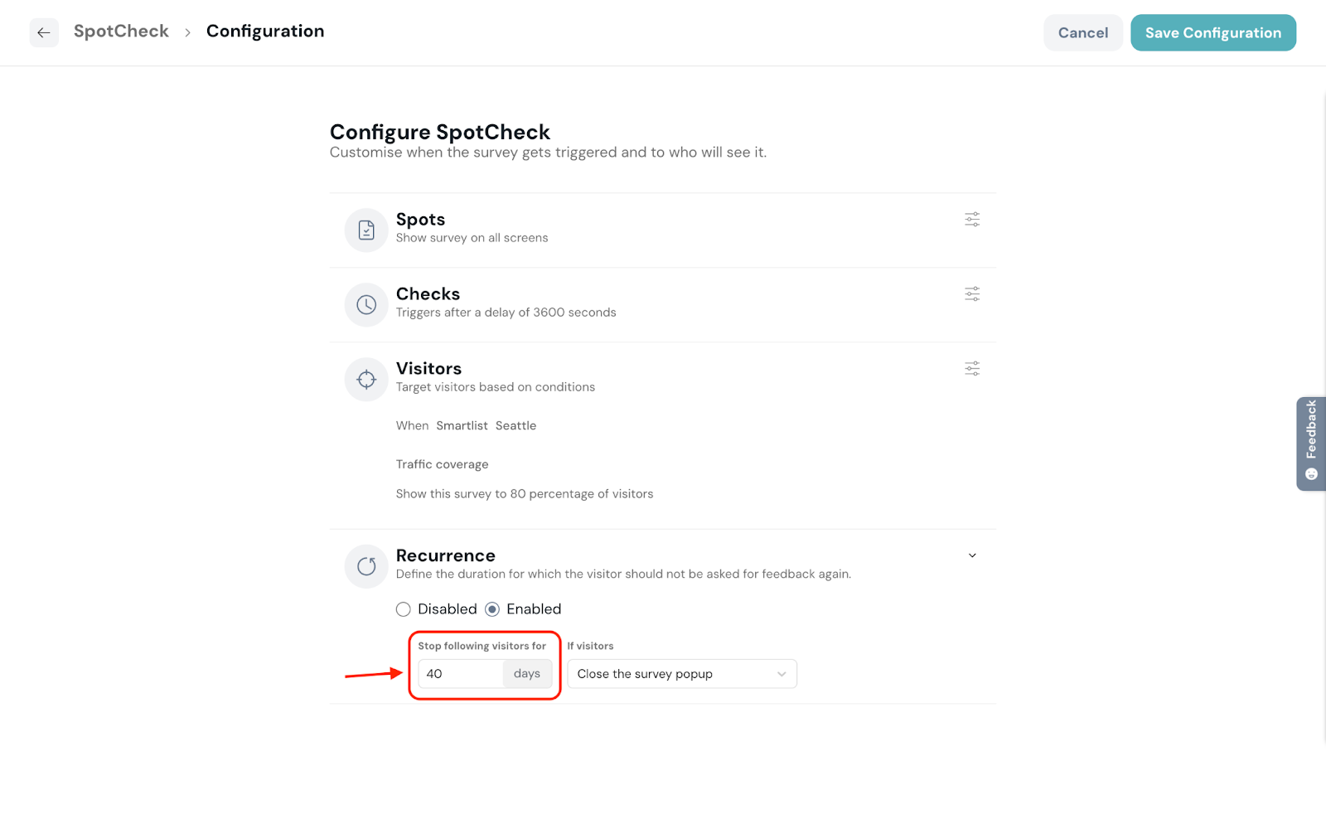1326x829 pixels.
Task: Open Visitors settings sliders icon
Action: 972,369
